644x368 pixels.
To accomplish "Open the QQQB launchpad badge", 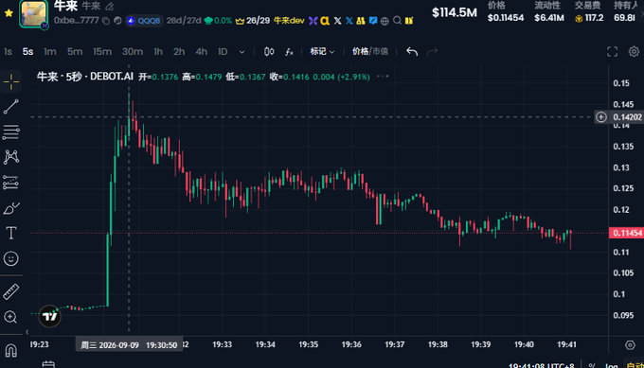I will pyautogui.click(x=144, y=21).
